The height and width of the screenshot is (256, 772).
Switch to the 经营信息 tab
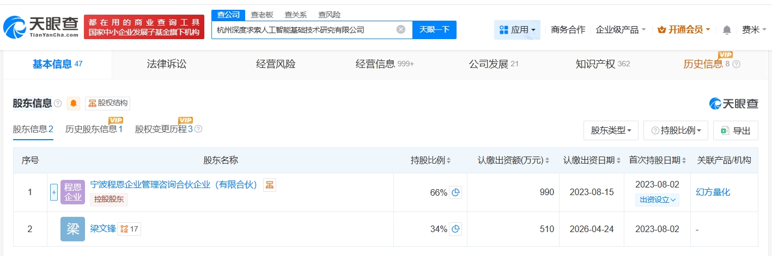pos(385,64)
